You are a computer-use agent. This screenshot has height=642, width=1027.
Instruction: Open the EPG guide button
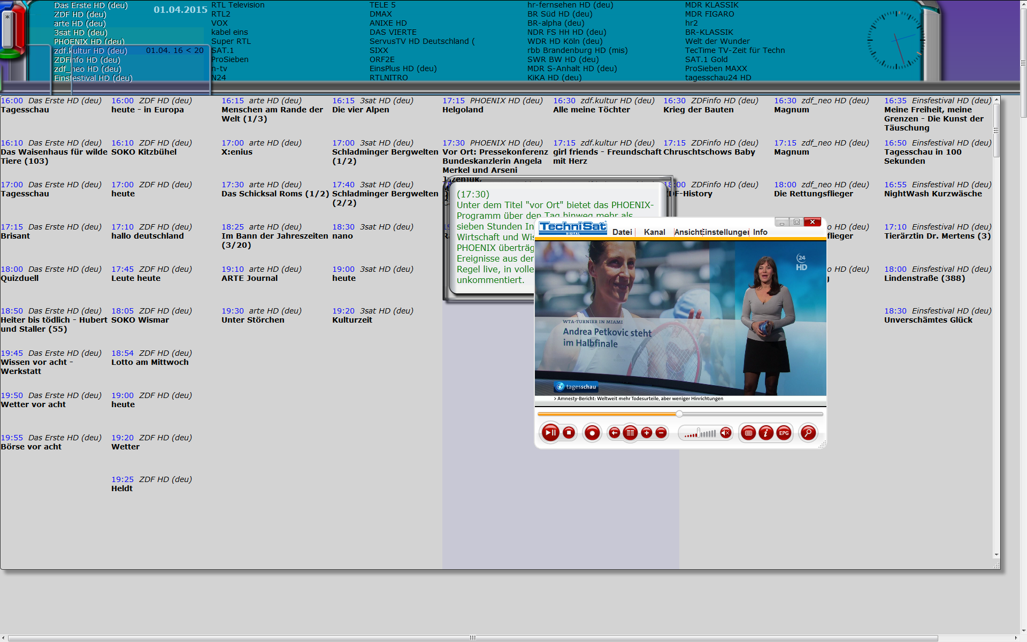(784, 433)
